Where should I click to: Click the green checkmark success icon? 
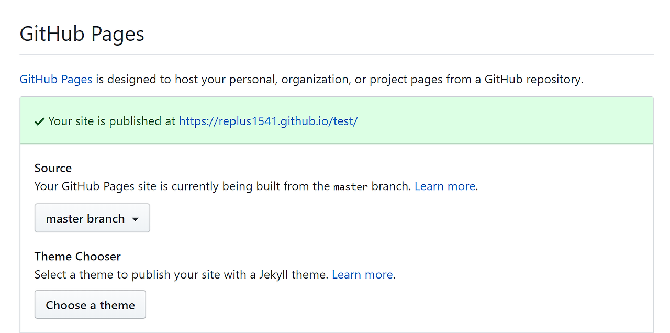39,122
